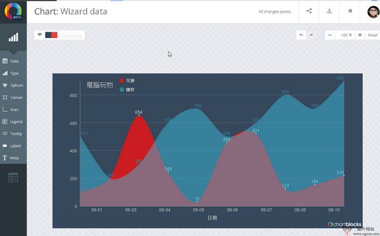Click the theme palette icon
The height and width of the screenshot is (236, 380).
[x=40, y=35]
